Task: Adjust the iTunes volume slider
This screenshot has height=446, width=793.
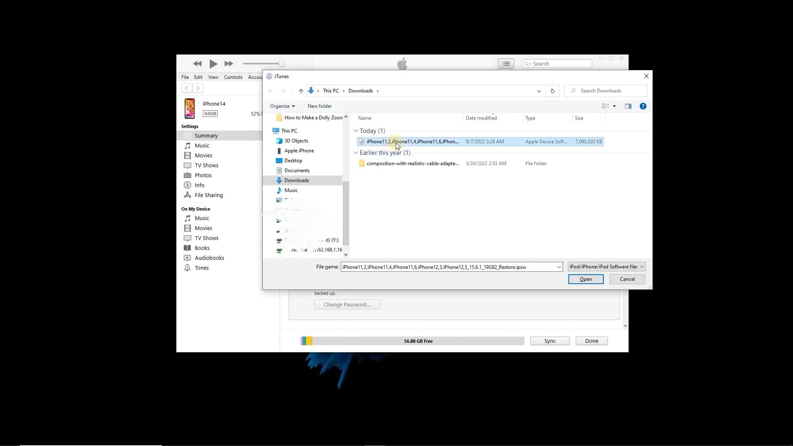Action: [x=281, y=64]
